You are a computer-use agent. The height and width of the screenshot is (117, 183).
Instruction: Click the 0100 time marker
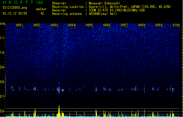click(x=176, y=25)
